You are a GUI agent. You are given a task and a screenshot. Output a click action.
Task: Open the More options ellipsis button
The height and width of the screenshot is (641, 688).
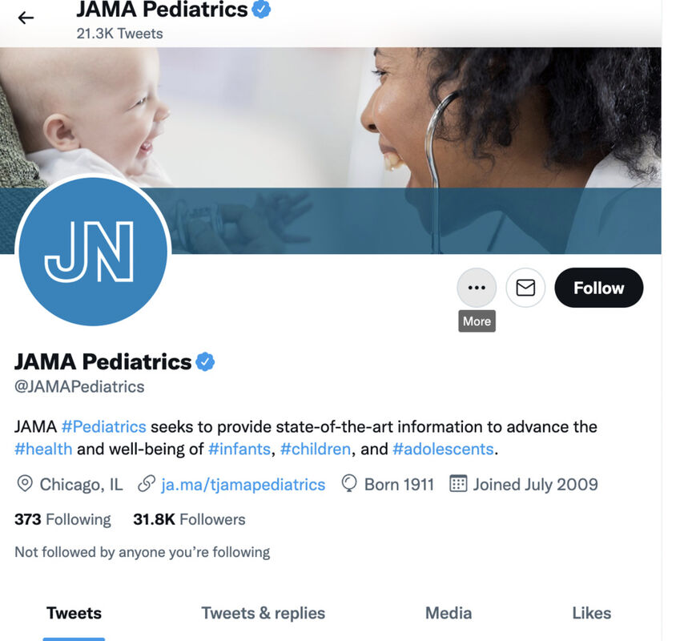477,288
